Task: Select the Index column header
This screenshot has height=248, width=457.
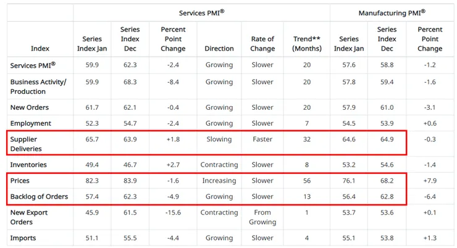Action: [x=40, y=48]
